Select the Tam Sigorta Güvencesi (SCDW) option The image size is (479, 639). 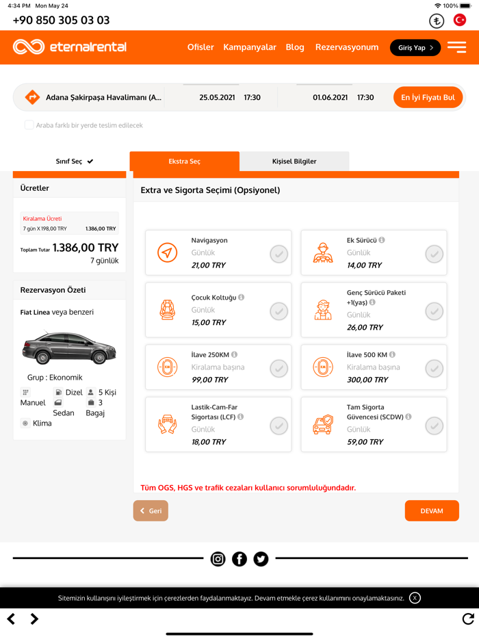[435, 426]
